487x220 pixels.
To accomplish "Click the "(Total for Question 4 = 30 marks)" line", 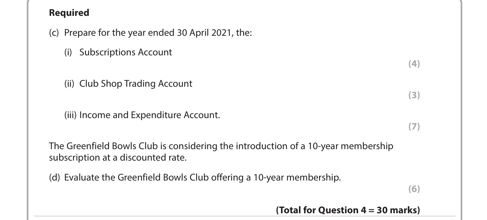I will [x=348, y=210].
